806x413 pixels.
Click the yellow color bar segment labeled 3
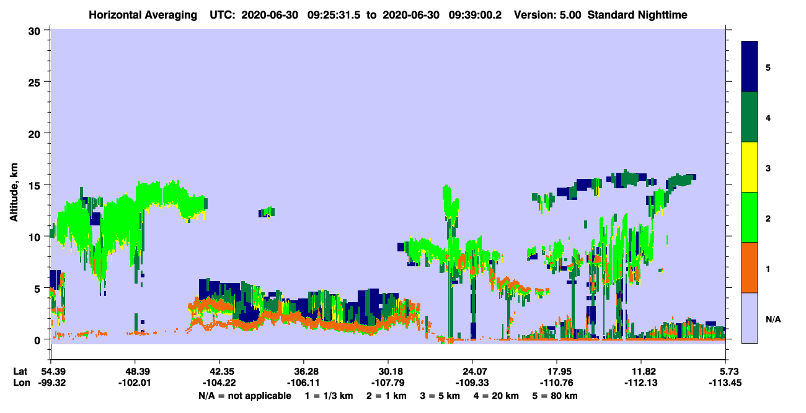coord(750,167)
